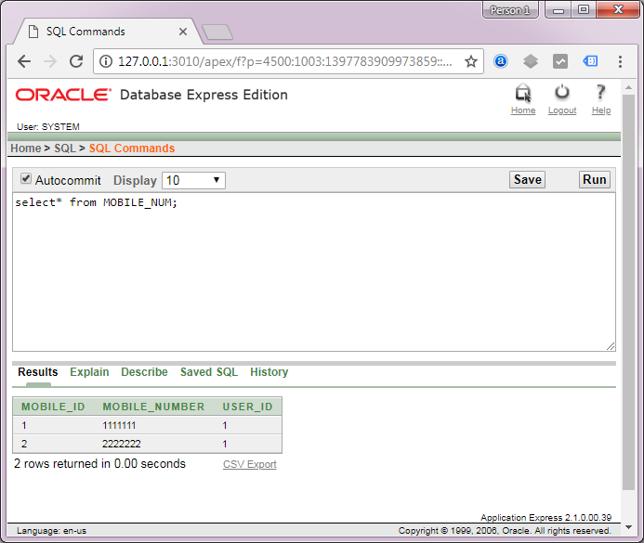The height and width of the screenshot is (543, 644).
Task: Switch to the Explain tab
Action: (x=89, y=372)
